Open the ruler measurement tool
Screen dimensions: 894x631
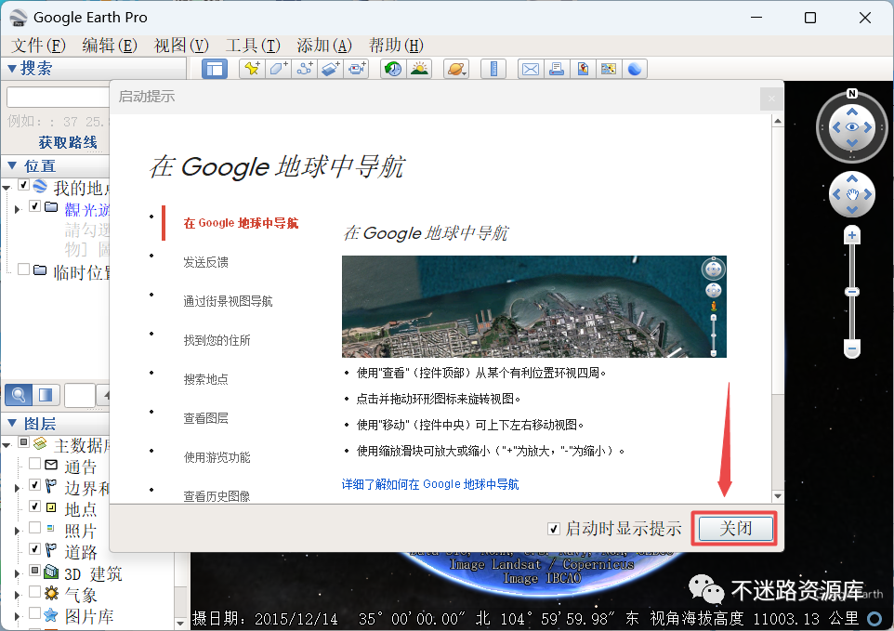493,69
